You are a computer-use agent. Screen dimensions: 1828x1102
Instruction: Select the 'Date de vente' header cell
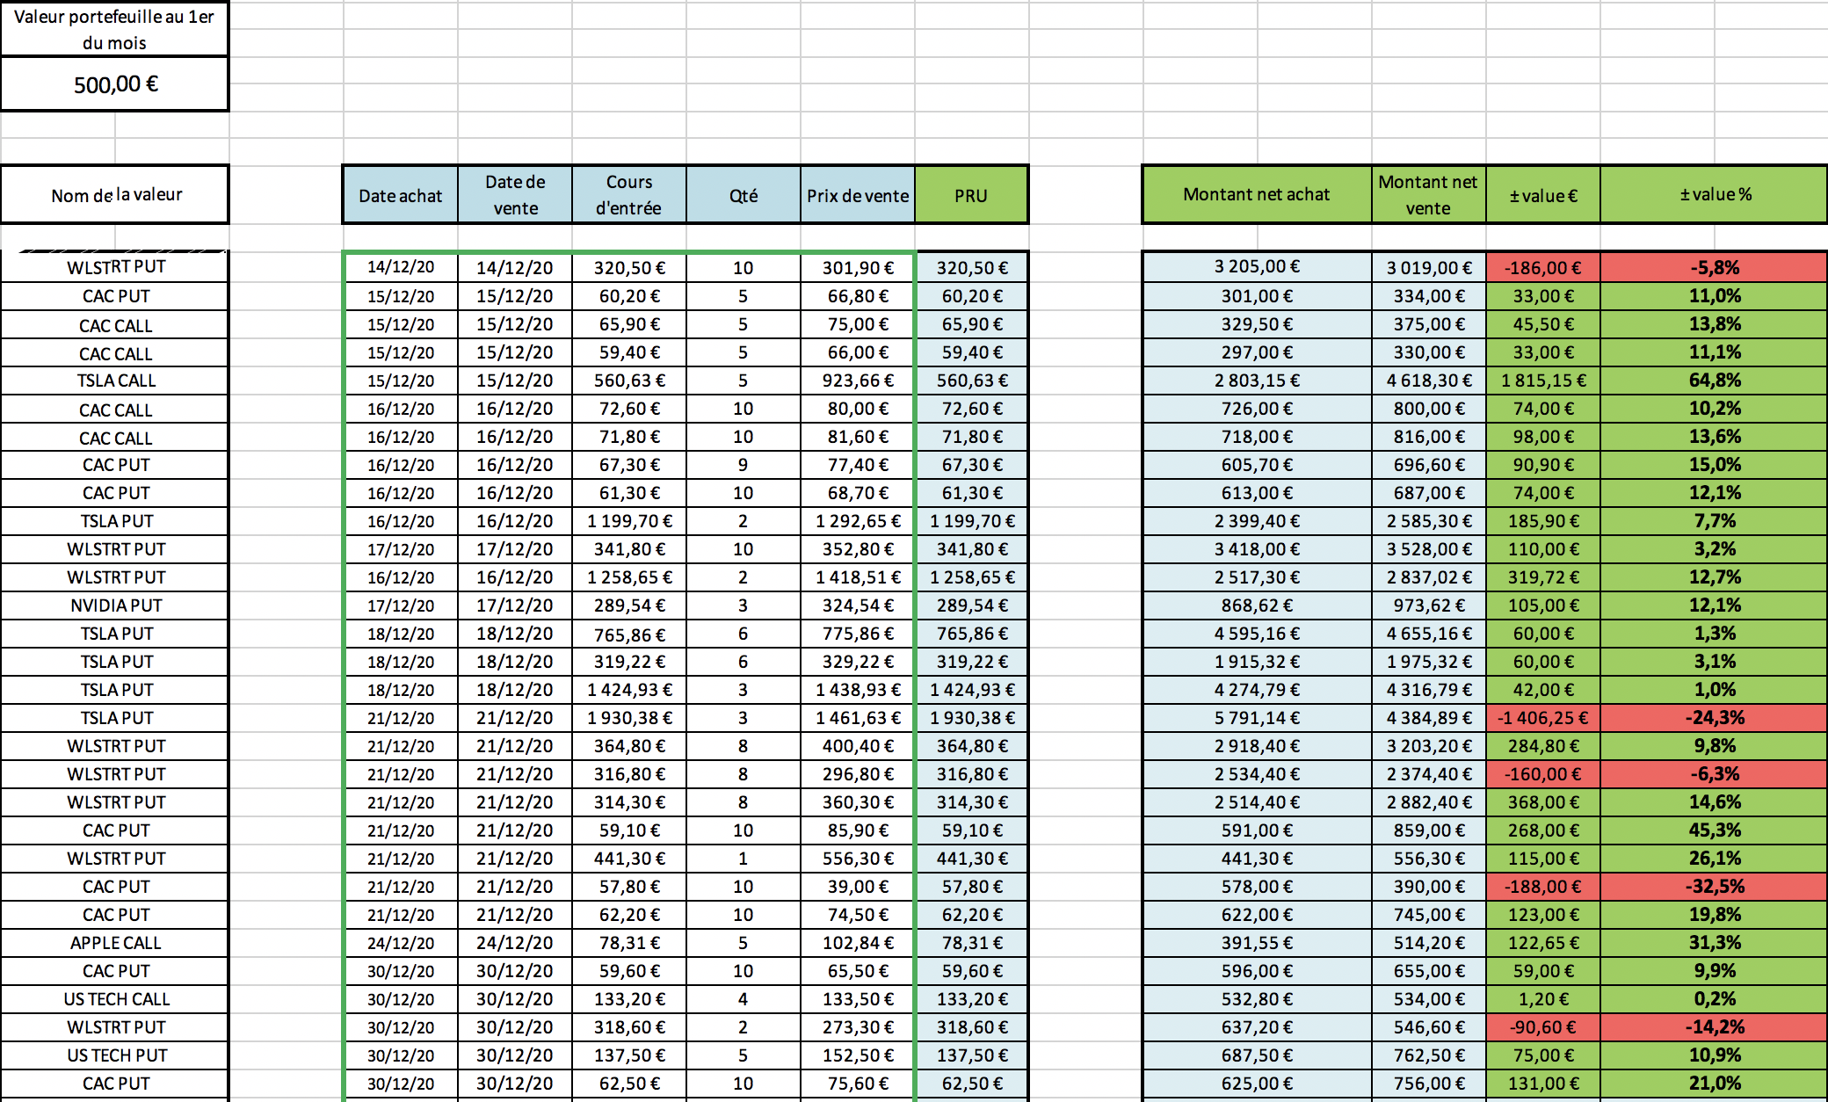pos(515,194)
